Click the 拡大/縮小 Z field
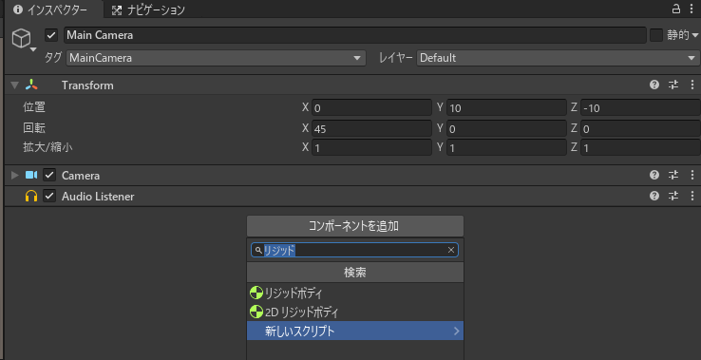 [x=640, y=147]
